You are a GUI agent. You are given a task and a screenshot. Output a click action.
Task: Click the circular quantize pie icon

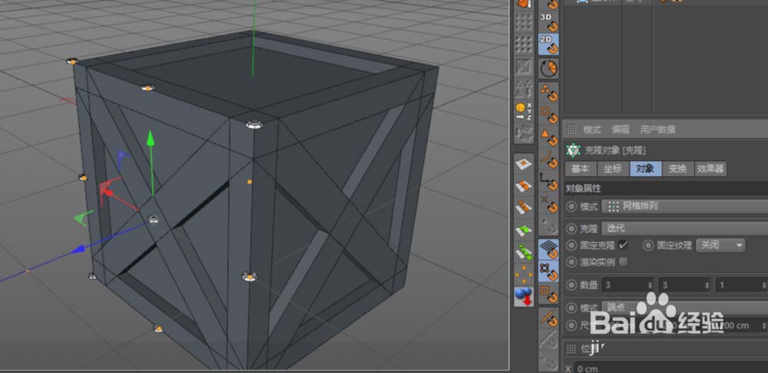click(548, 68)
